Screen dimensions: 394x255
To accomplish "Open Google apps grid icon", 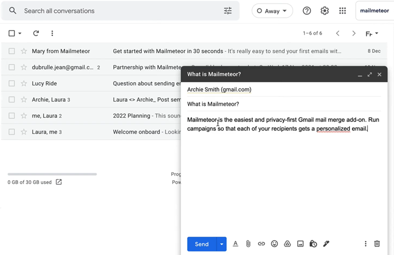I will [x=342, y=11].
